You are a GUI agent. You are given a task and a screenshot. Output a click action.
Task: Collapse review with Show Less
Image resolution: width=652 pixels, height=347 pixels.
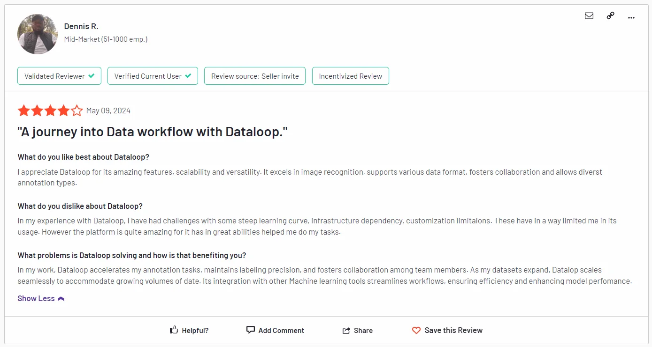[x=41, y=298]
